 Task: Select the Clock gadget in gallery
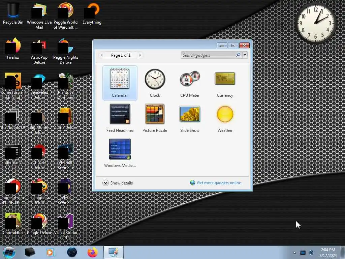[x=155, y=83]
